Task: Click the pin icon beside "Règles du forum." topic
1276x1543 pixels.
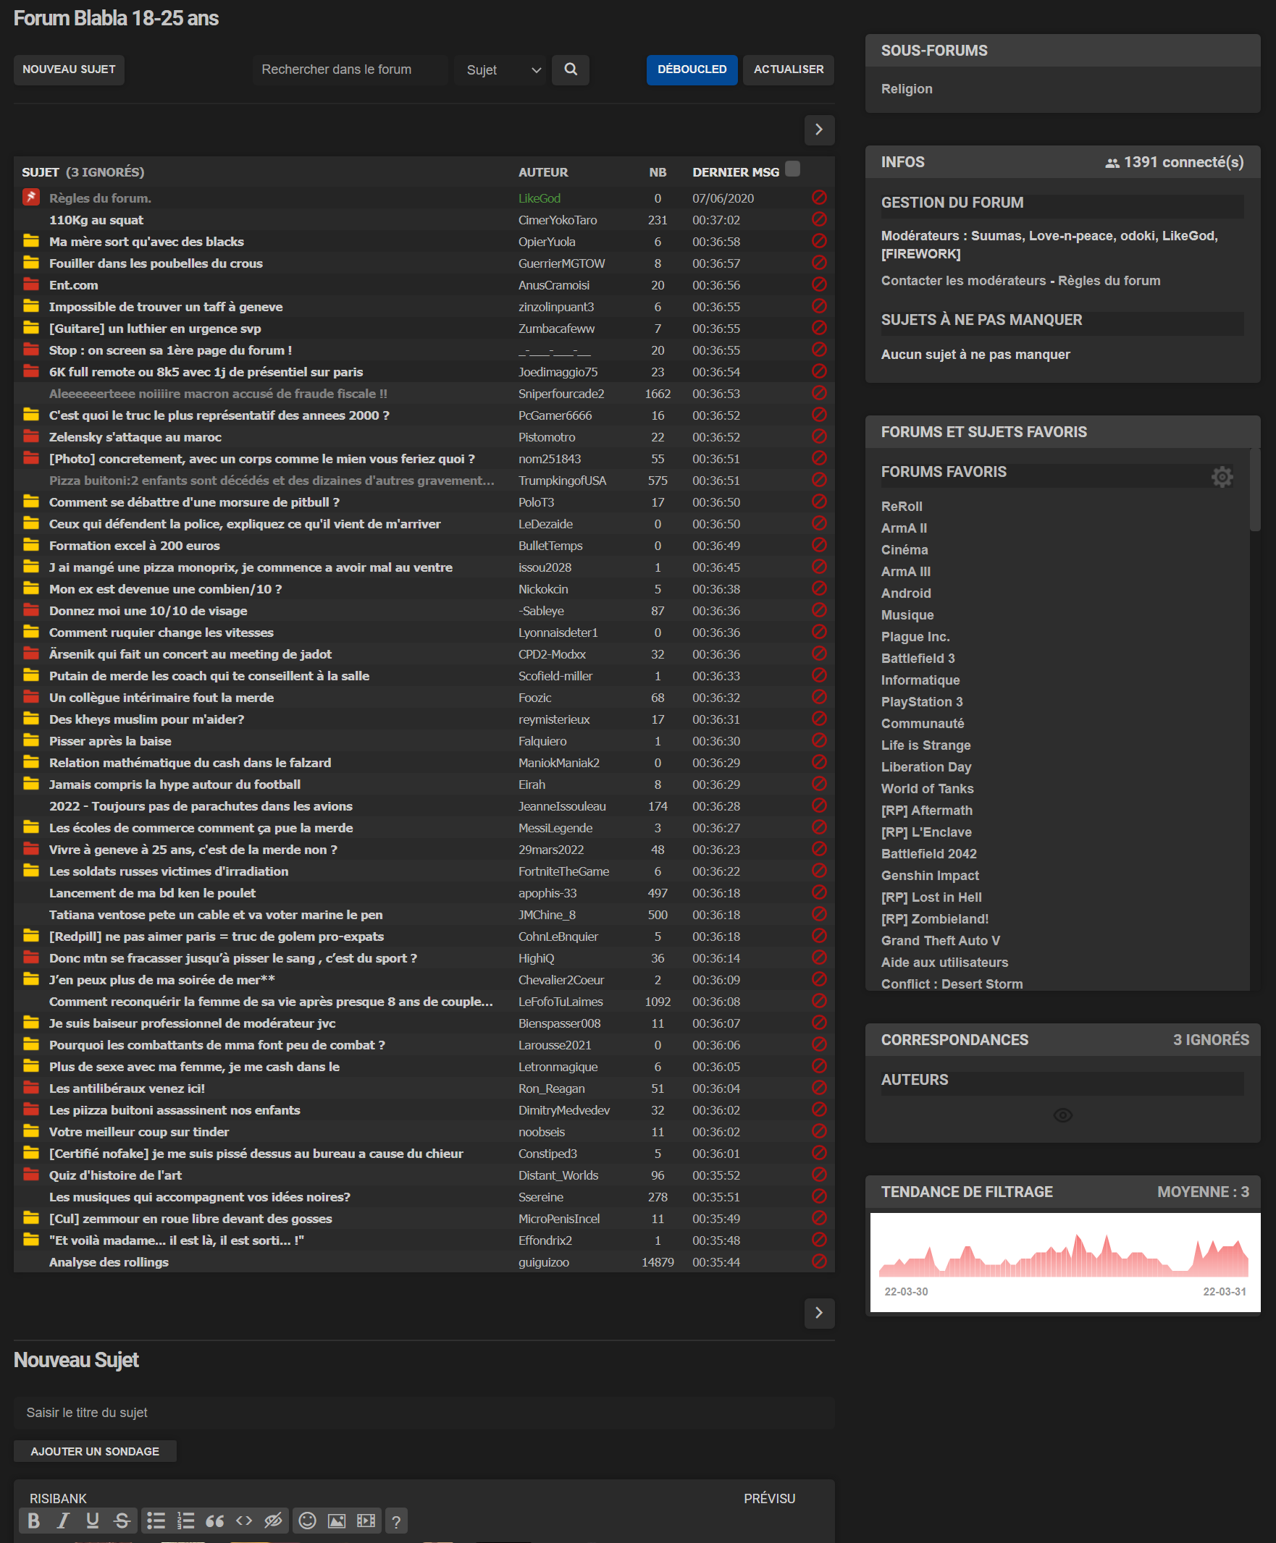Action: tap(31, 198)
